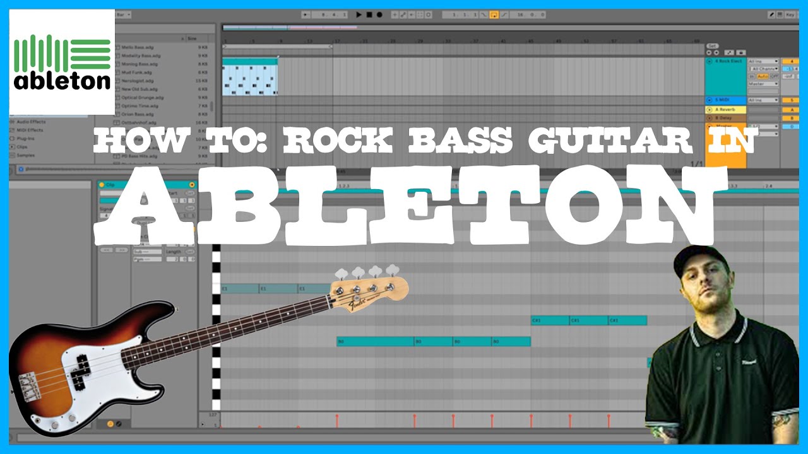Click the loop start 1.1.1 field
The height and width of the screenshot is (454, 808).
coord(460,15)
